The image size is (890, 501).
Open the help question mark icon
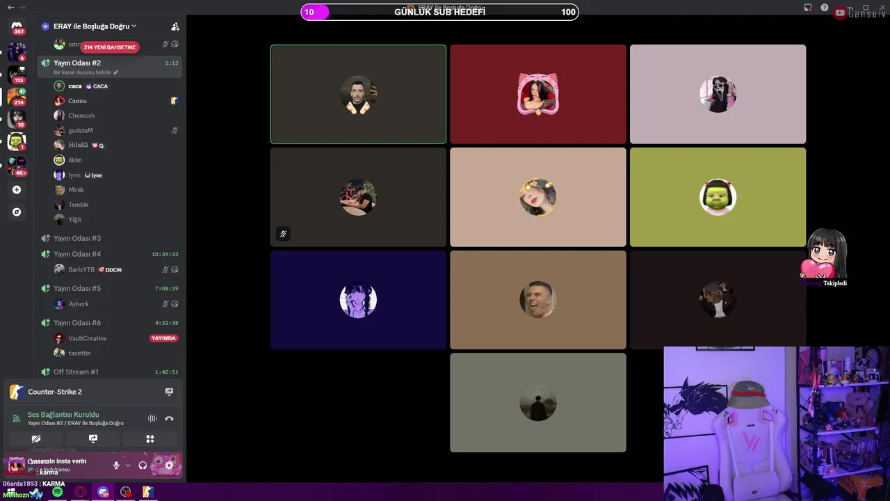[x=824, y=8]
